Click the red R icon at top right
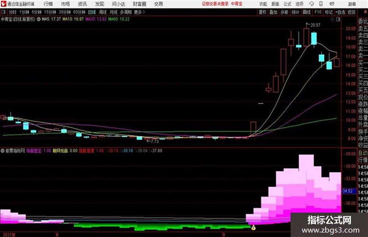Image resolution: width=368 pixels, height=237 pixels. tap(365, 12)
